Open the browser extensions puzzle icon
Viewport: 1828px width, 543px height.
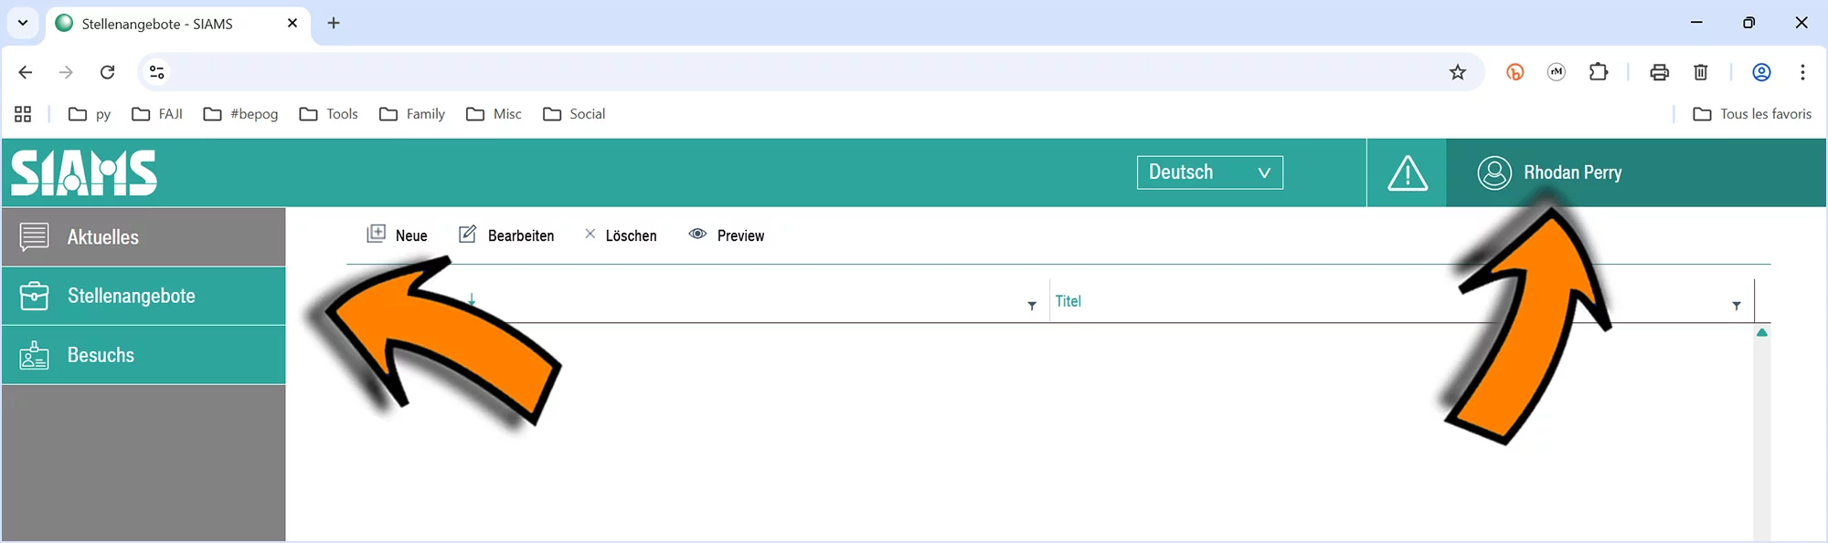click(1598, 72)
